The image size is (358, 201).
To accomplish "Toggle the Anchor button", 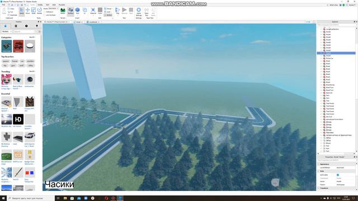I will pyautogui.click(x=109, y=15).
